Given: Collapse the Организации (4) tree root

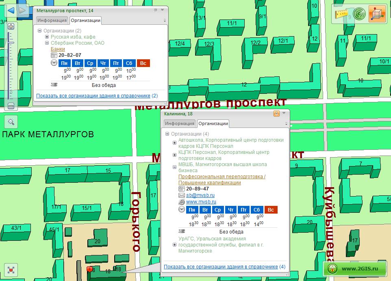Looking at the screenshot, I should click(x=167, y=134).
